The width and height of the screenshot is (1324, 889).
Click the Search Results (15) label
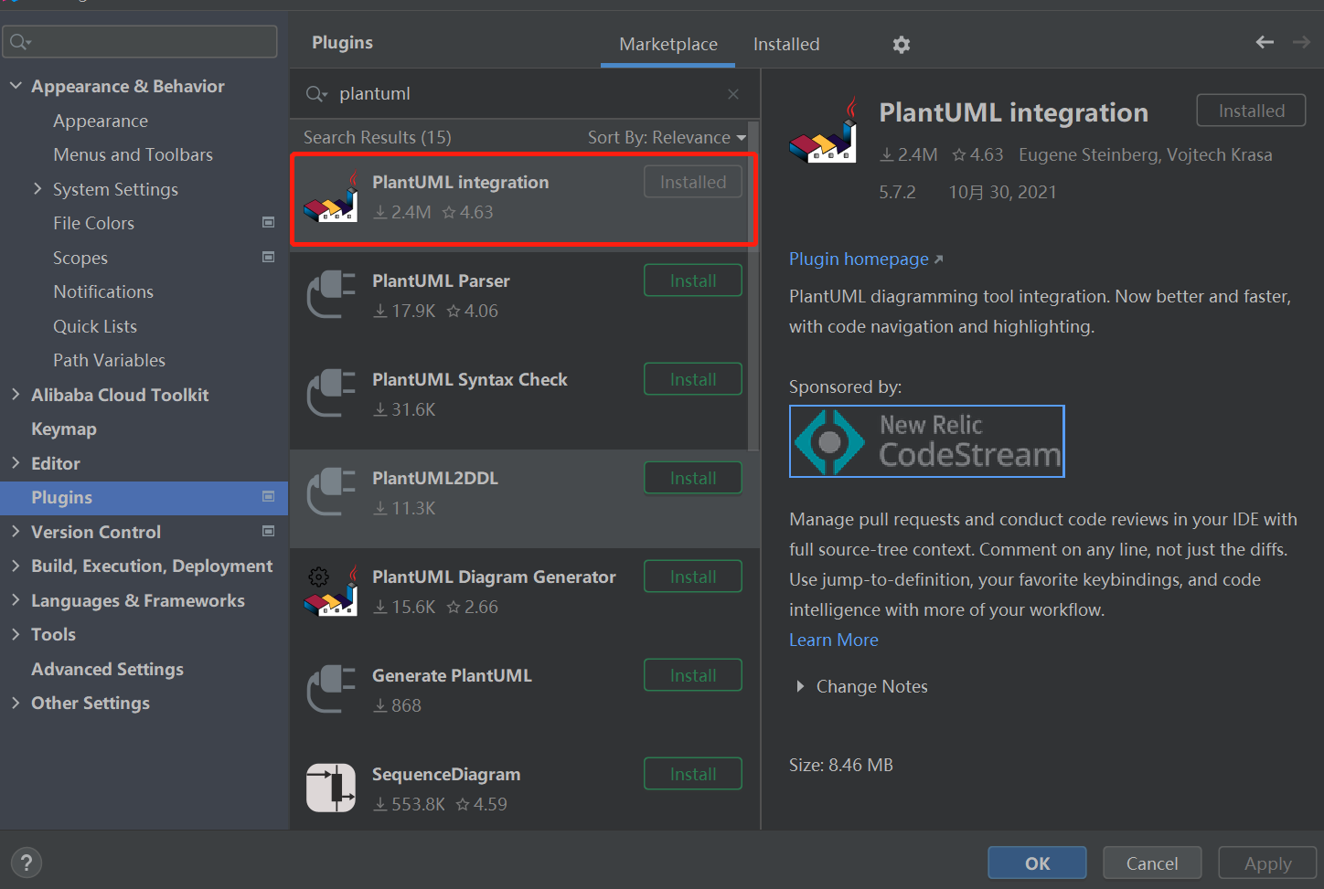(378, 137)
